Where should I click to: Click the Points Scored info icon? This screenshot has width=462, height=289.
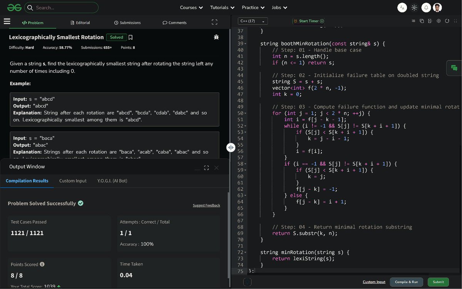(x=42, y=264)
